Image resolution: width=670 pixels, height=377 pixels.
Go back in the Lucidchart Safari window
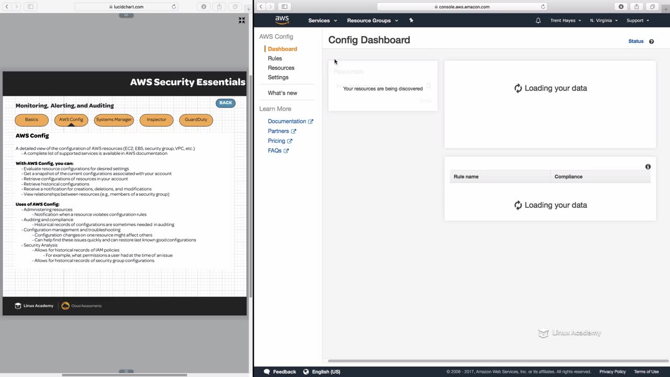pyautogui.click(x=7, y=7)
